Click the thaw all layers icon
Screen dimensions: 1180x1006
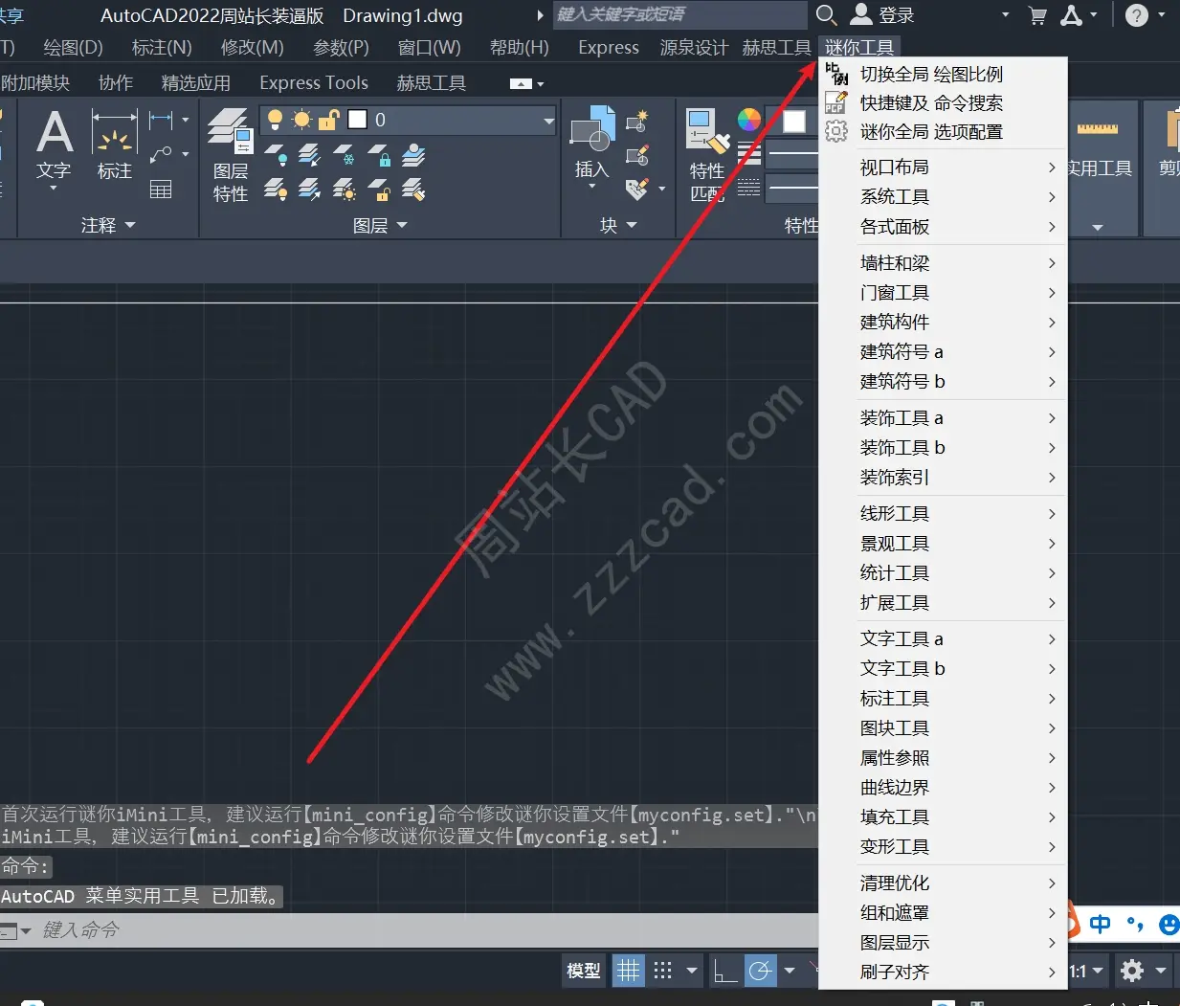344,190
